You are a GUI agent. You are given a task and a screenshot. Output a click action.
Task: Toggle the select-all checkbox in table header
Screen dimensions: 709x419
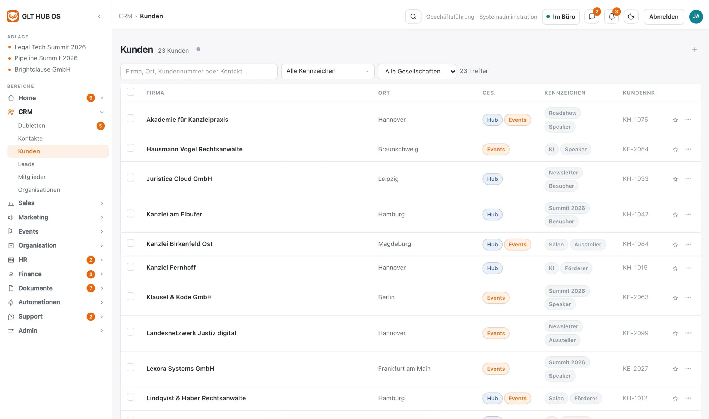coord(130,92)
